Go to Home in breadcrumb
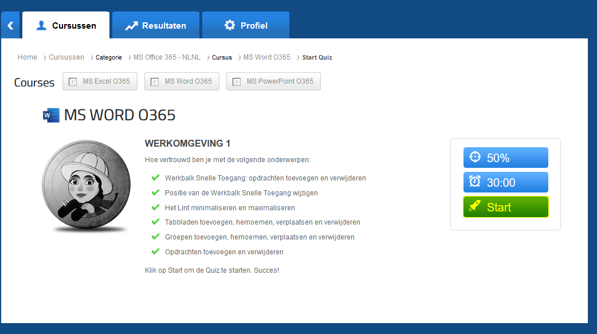This screenshot has width=597, height=334. [x=28, y=57]
